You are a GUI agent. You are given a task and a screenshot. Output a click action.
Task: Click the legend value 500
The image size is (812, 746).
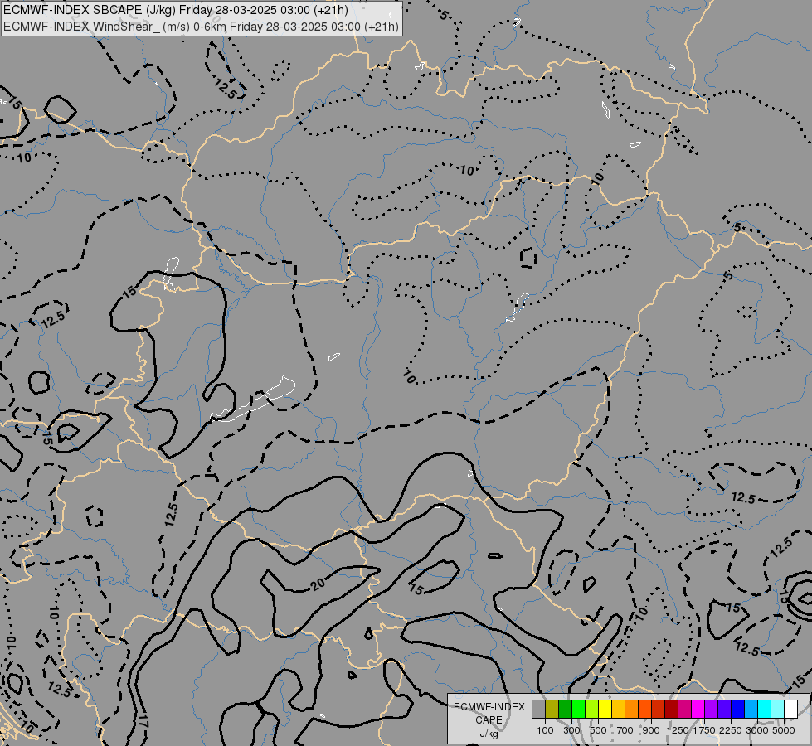(598, 730)
